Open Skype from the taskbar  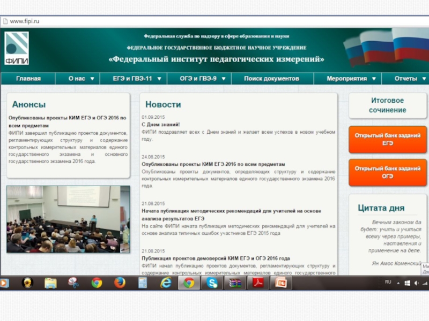[x=212, y=282]
